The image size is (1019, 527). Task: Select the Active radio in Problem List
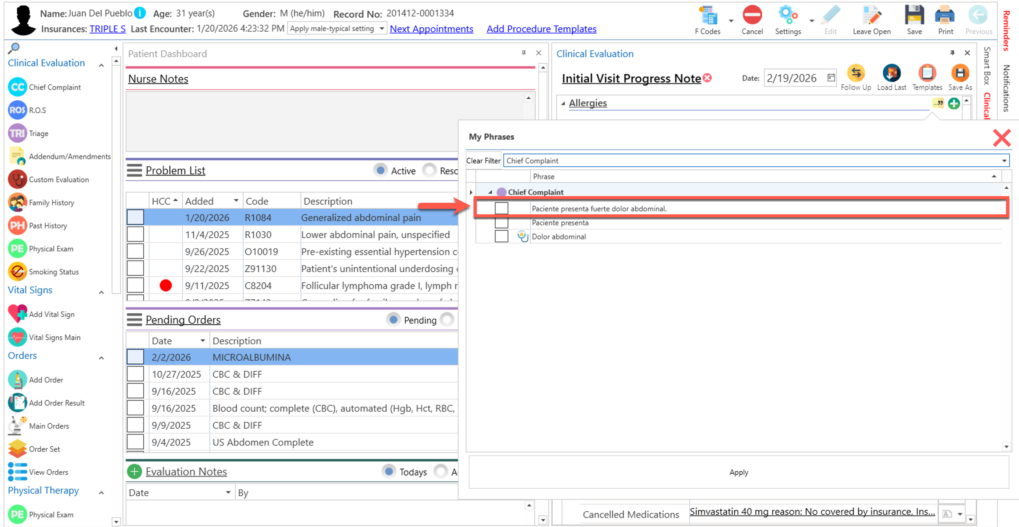click(380, 170)
